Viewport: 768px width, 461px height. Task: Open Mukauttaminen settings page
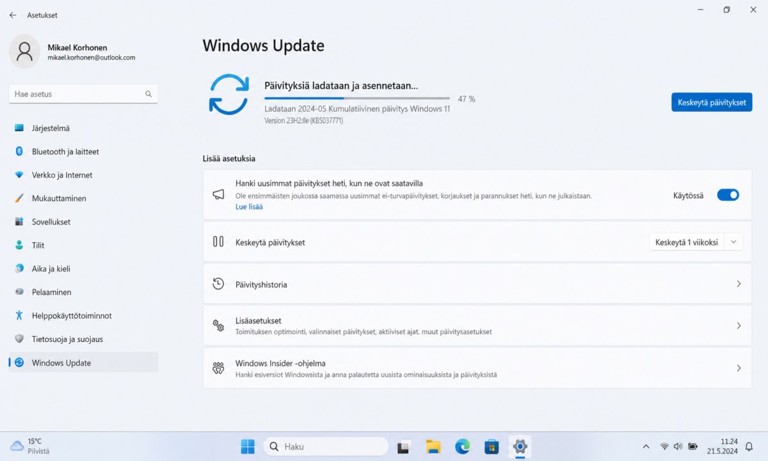click(x=83, y=198)
